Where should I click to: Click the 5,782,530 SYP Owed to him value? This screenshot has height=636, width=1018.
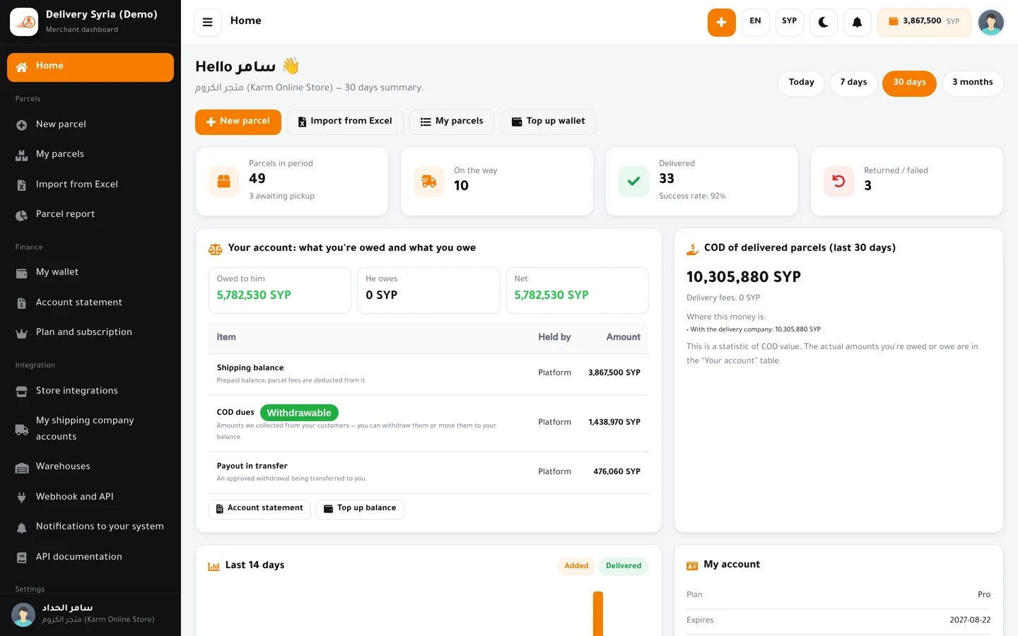click(x=254, y=295)
